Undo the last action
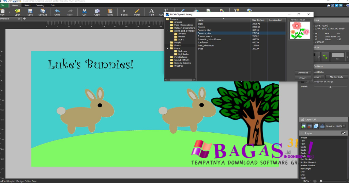This screenshot has height=183, width=349. 57,12
